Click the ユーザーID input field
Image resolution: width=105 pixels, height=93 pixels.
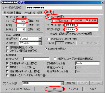click(x=81, y=25)
